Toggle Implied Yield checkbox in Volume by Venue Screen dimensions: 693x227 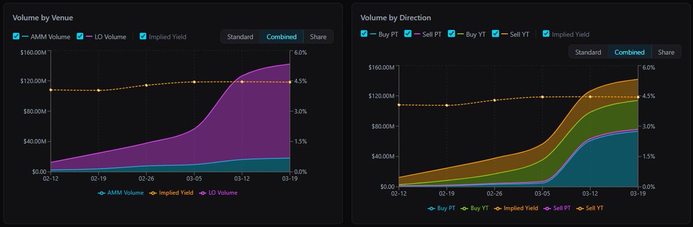pyautogui.click(x=143, y=36)
